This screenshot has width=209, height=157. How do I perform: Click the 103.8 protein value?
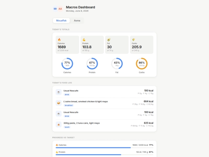click(87, 47)
